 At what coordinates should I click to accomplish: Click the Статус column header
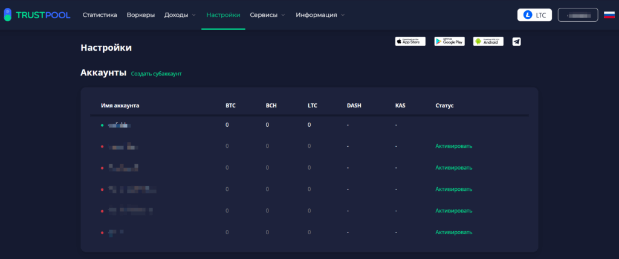(444, 106)
